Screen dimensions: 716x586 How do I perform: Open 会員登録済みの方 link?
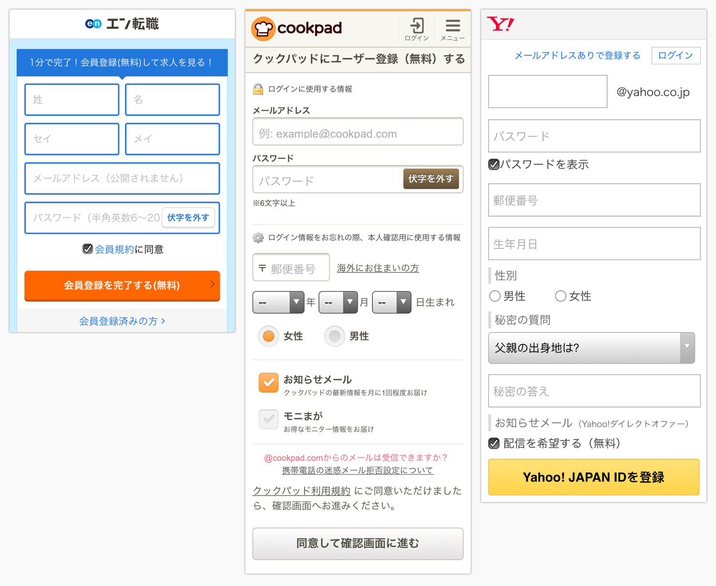click(122, 321)
